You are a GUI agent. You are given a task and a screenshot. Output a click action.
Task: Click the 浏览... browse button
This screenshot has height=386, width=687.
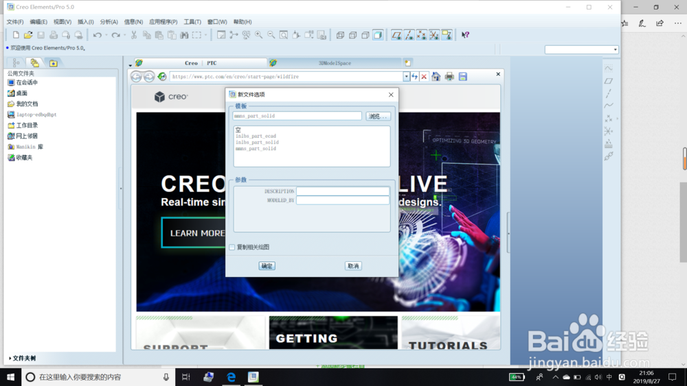coord(378,117)
